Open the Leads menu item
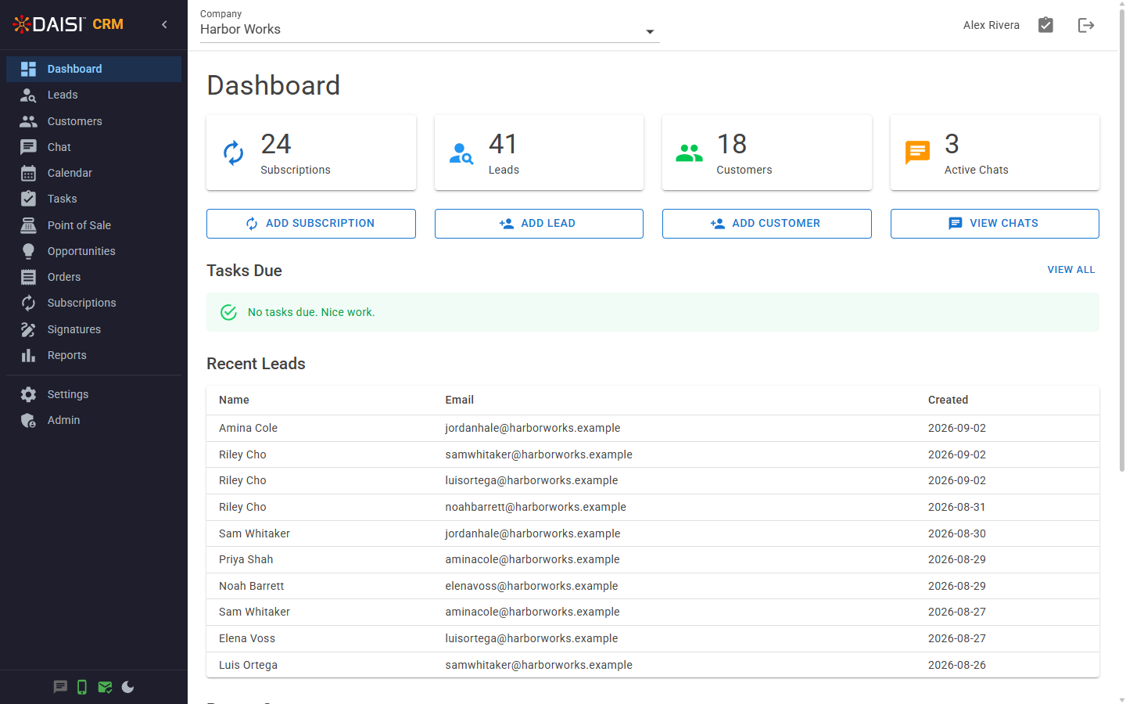This screenshot has height=704, width=1126. (x=94, y=95)
